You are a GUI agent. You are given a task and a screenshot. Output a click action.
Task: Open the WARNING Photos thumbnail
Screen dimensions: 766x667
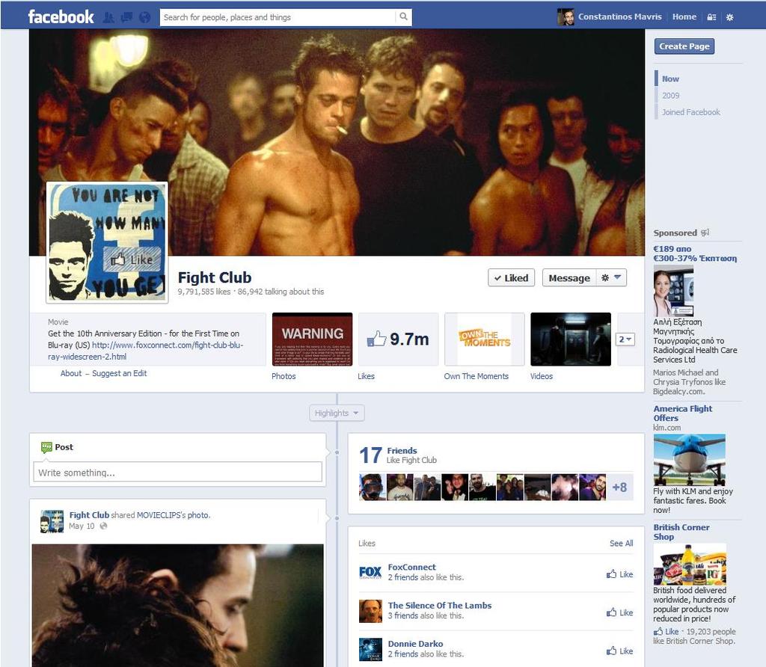312,339
